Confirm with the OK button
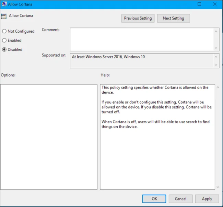 point(154,199)
